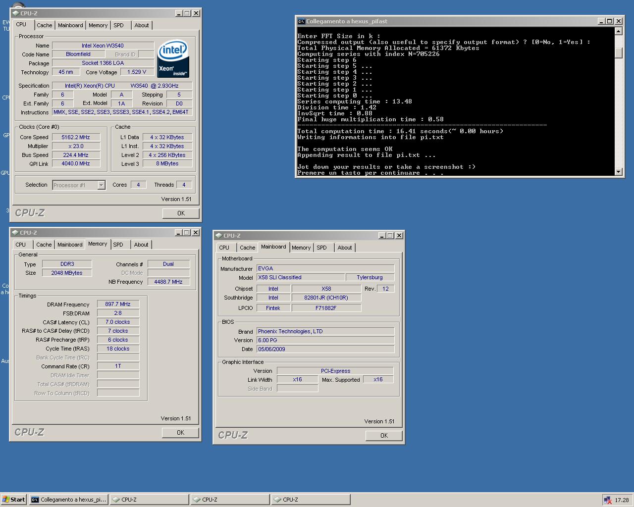Click the Manufacturer value EVGA
The width and height of the screenshot is (634, 507).
[325, 268]
